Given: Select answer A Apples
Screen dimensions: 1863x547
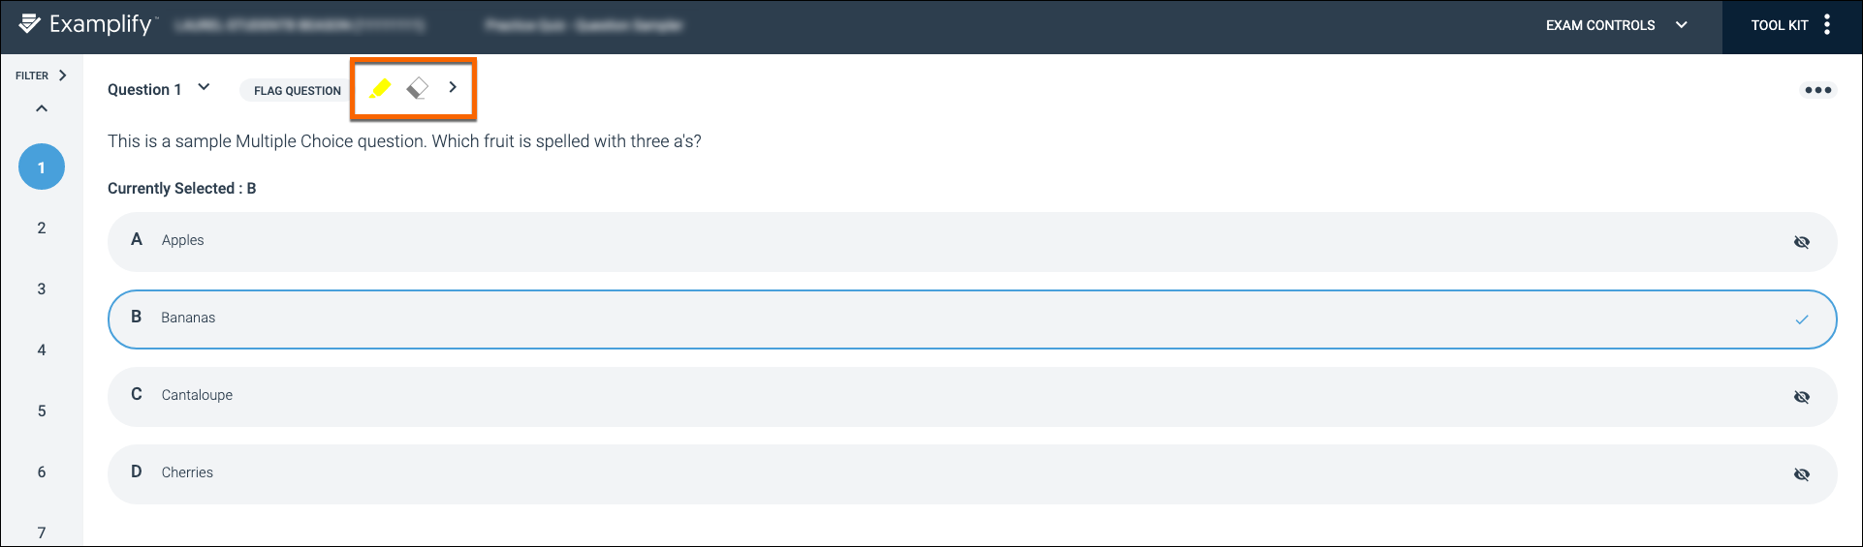Looking at the screenshot, I should point(972,242).
